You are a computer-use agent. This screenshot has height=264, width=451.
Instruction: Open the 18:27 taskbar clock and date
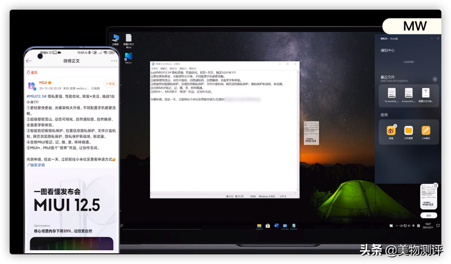tap(428, 226)
